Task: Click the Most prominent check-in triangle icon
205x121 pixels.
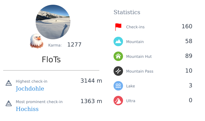Action: 9,103
